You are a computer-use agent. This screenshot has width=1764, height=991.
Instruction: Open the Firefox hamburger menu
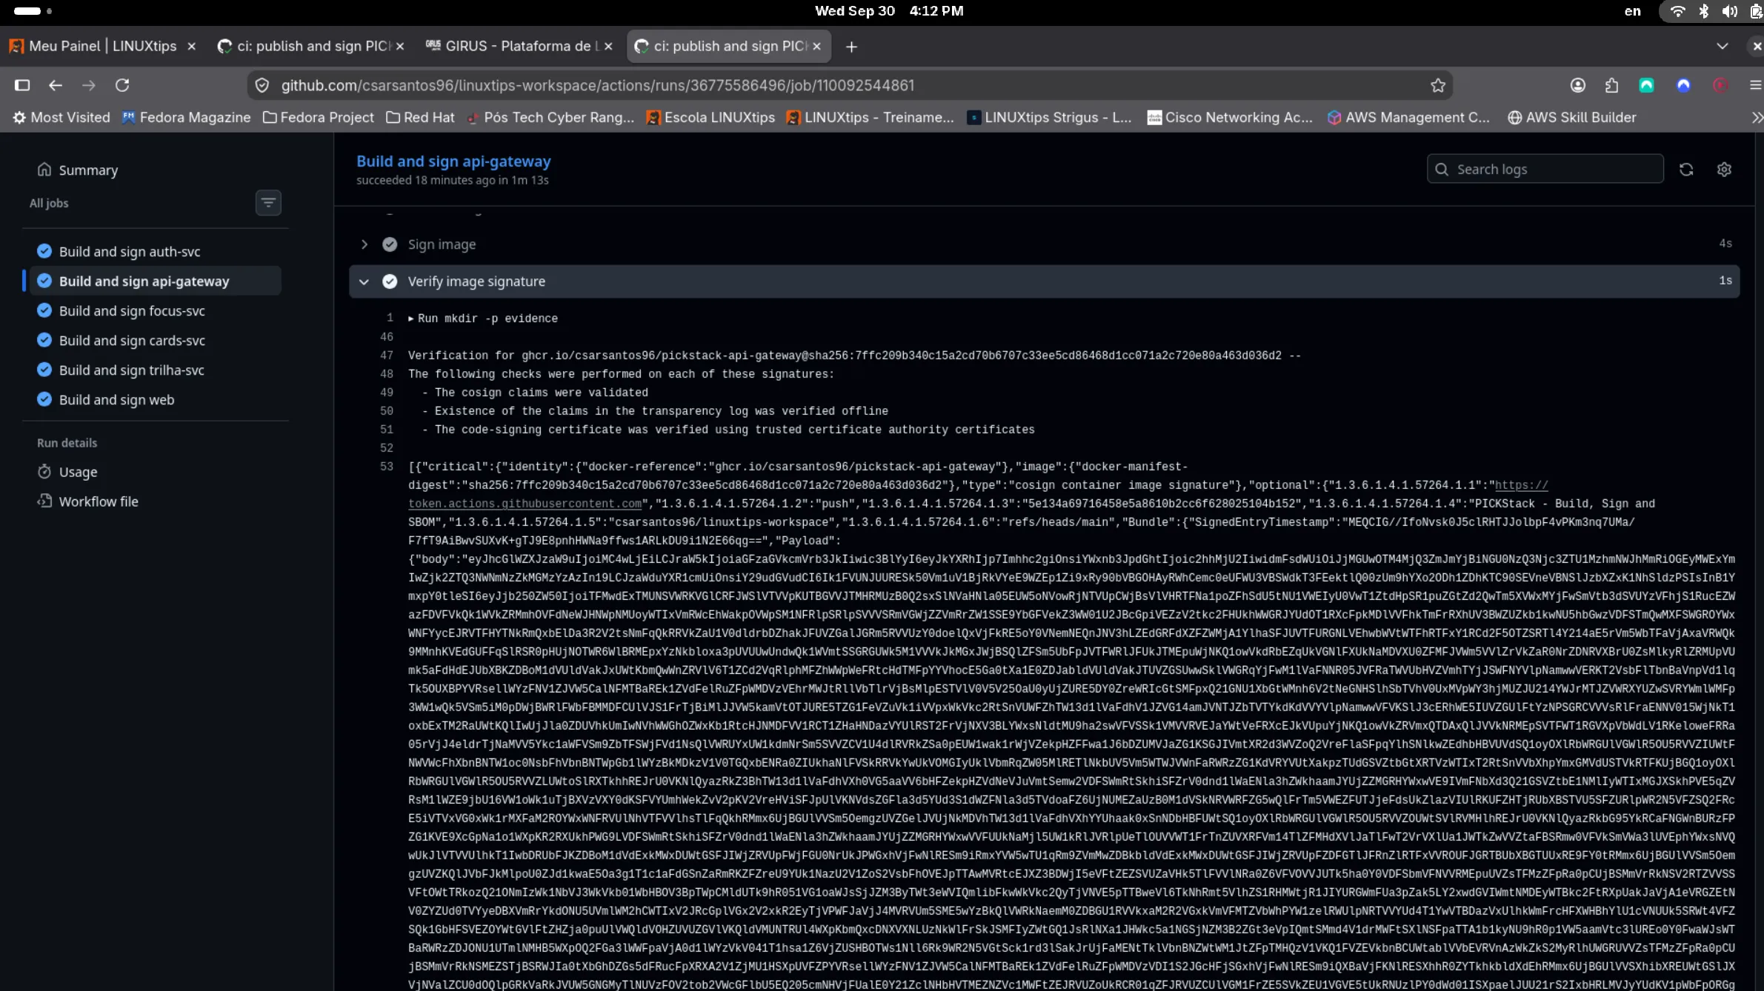click(x=1755, y=85)
